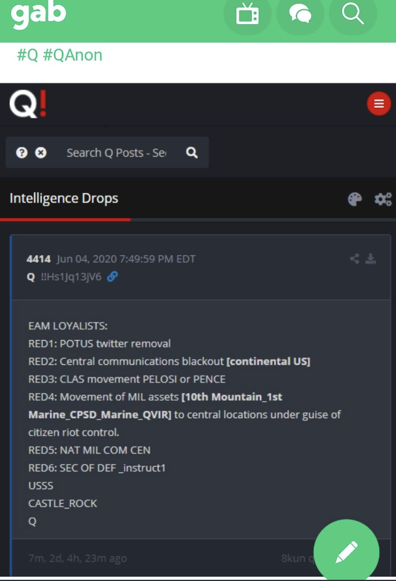Compose a new post with pencil button
Screen dimensions: 396x581
[346, 552]
